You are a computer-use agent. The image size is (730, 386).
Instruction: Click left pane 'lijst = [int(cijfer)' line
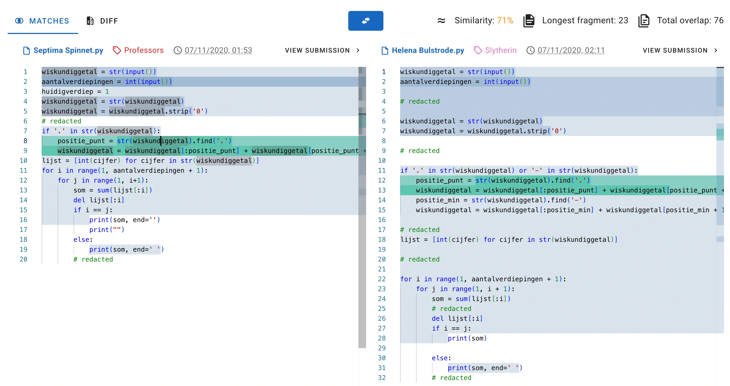click(150, 160)
